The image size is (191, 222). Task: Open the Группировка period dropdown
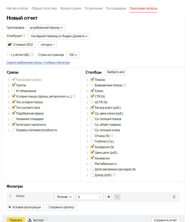pos(46,28)
